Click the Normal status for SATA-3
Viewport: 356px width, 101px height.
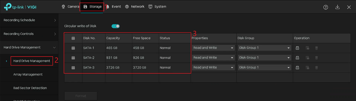coord(165,67)
